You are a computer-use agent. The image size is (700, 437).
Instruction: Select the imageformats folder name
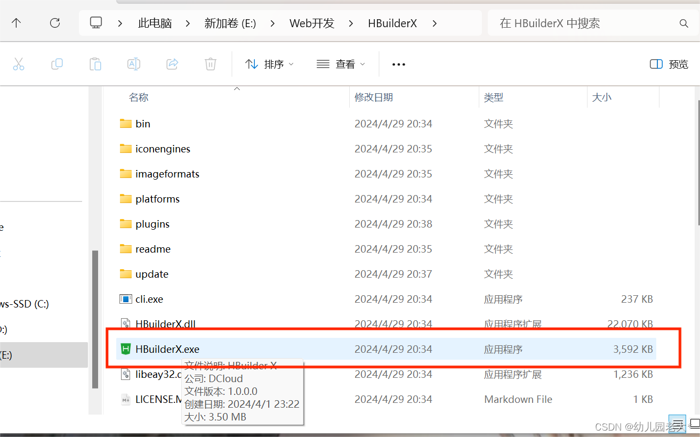(x=167, y=174)
